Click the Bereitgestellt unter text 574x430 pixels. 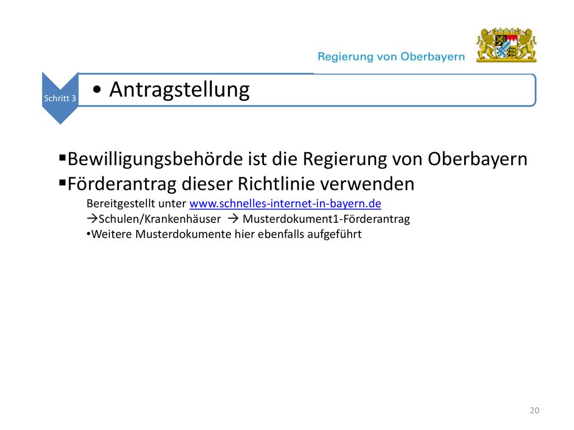136,203
